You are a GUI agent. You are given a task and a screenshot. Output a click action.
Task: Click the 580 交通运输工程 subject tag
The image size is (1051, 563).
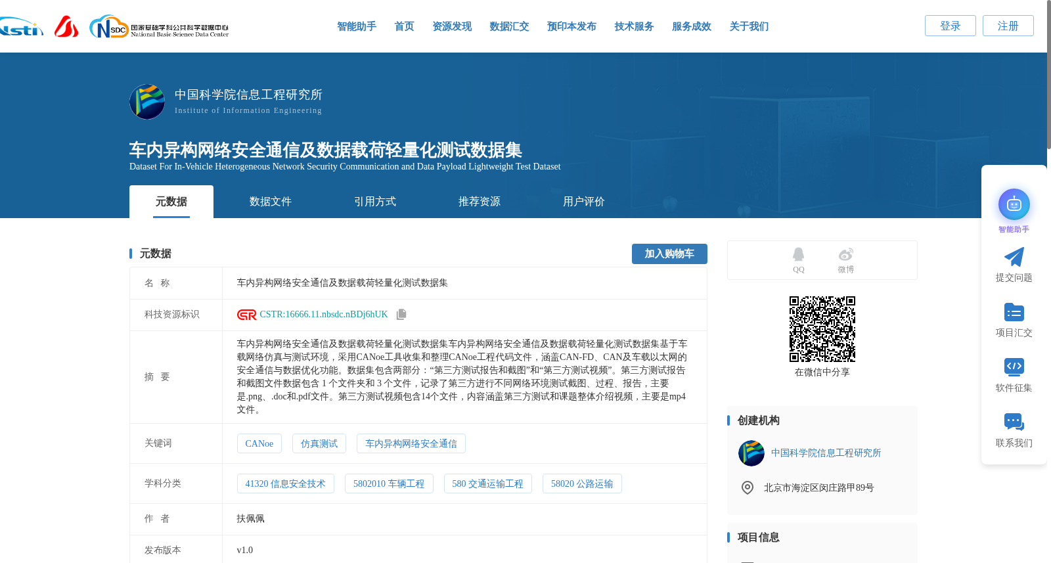[x=488, y=484]
